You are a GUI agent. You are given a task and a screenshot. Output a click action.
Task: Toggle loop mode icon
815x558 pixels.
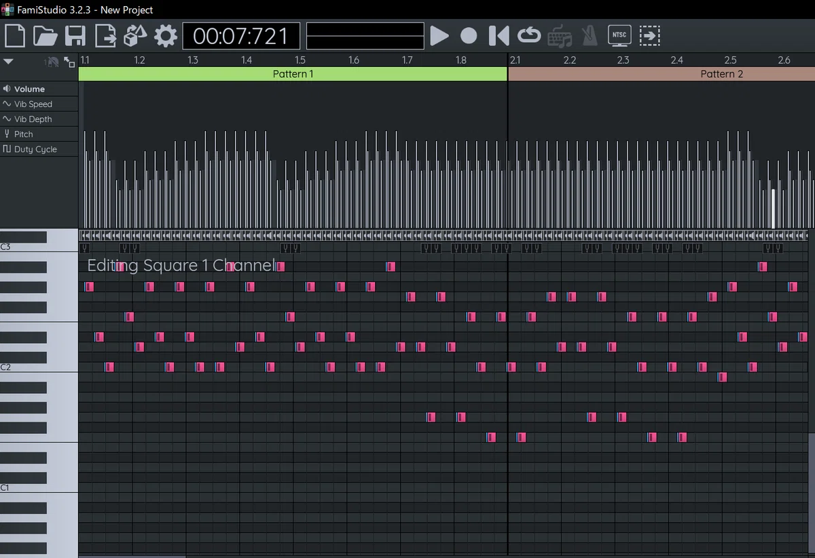tap(529, 35)
